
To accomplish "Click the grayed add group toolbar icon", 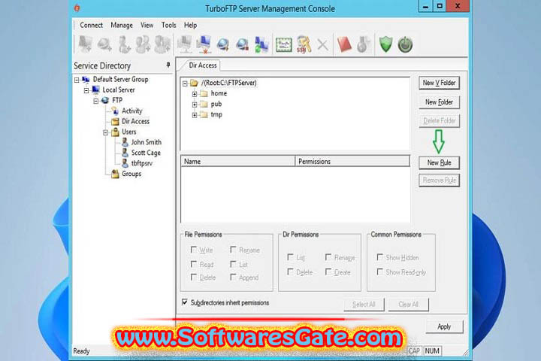I will click(143, 44).
